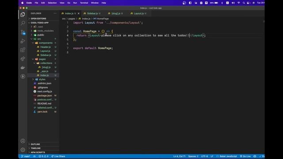Click UTF-8 encoding status item
Image resolution: width=283 pixels, height=159 pixels.
204,156
